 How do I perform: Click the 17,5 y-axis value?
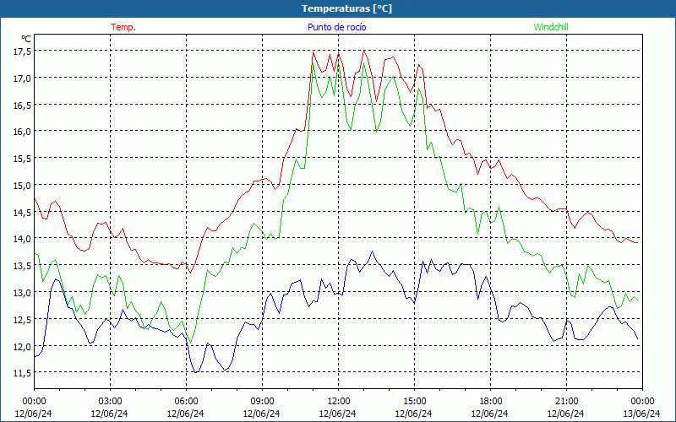(22, 51)
